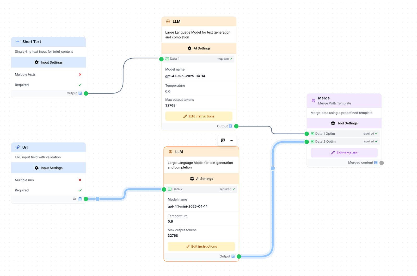Click the comment icon above the lower LLM node
Image resolution: width=417 pixels, height=276 pixels.
tap(223, 140)
